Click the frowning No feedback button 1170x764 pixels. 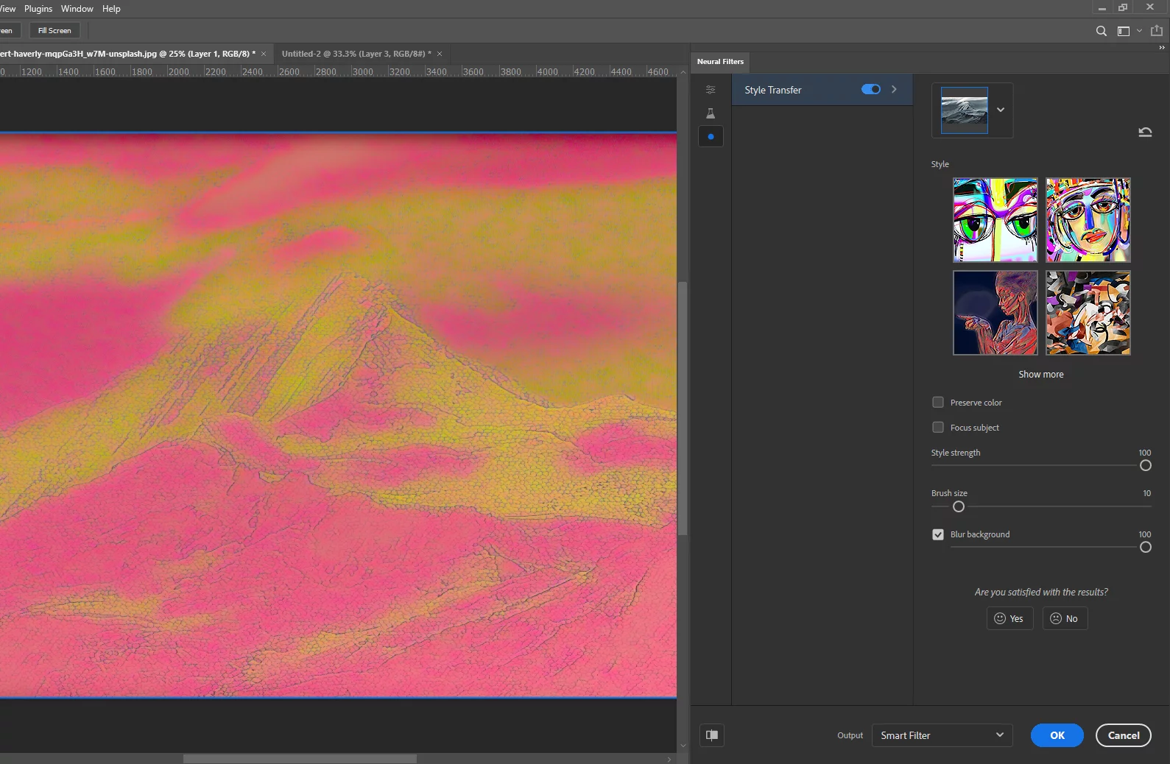pyautogui.click(x=1064, y=618)
